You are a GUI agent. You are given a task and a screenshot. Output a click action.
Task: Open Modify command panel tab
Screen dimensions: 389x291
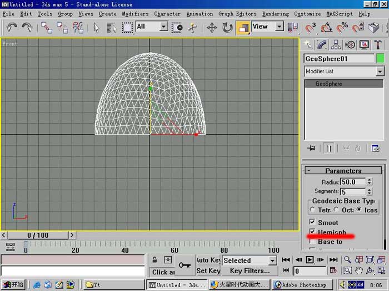tap(322, 45)
